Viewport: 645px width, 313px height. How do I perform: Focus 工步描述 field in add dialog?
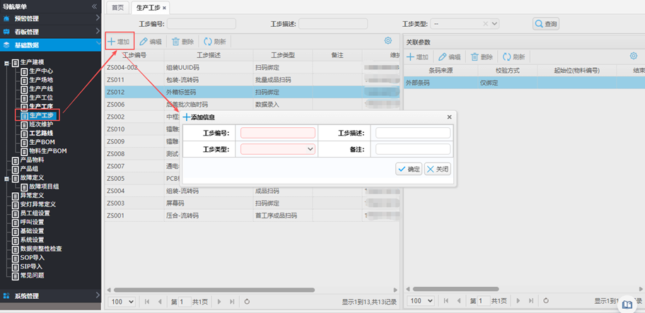click(x=413, y=133)
